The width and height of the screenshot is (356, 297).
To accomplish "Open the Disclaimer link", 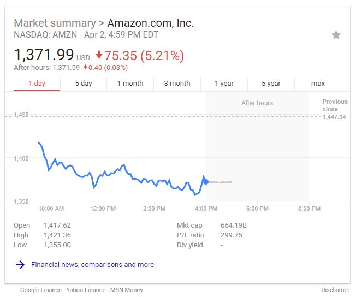I will pos(335,290).
